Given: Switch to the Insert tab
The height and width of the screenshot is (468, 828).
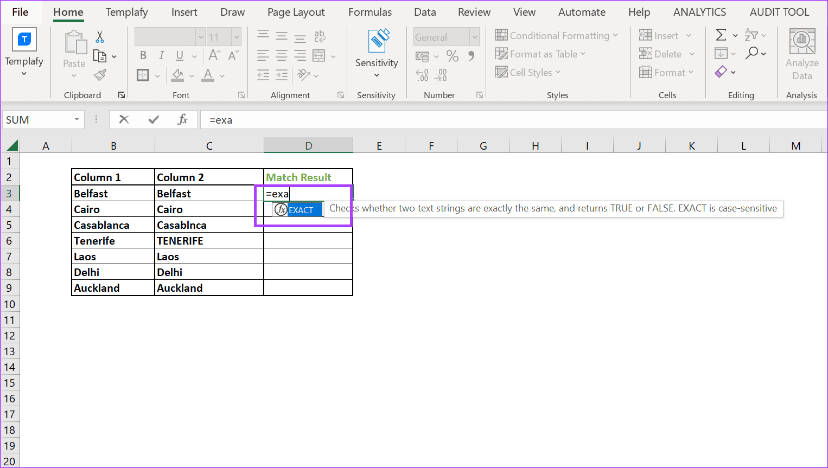Looking at the screenshot, I should [x=184, y=12].
